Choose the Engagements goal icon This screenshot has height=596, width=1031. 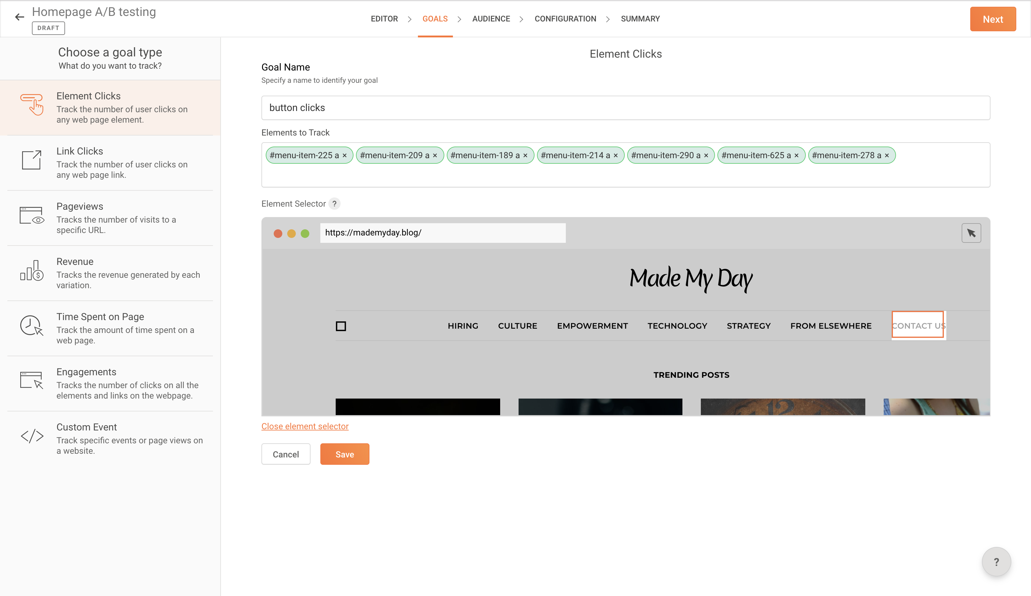tap(32, 380)
